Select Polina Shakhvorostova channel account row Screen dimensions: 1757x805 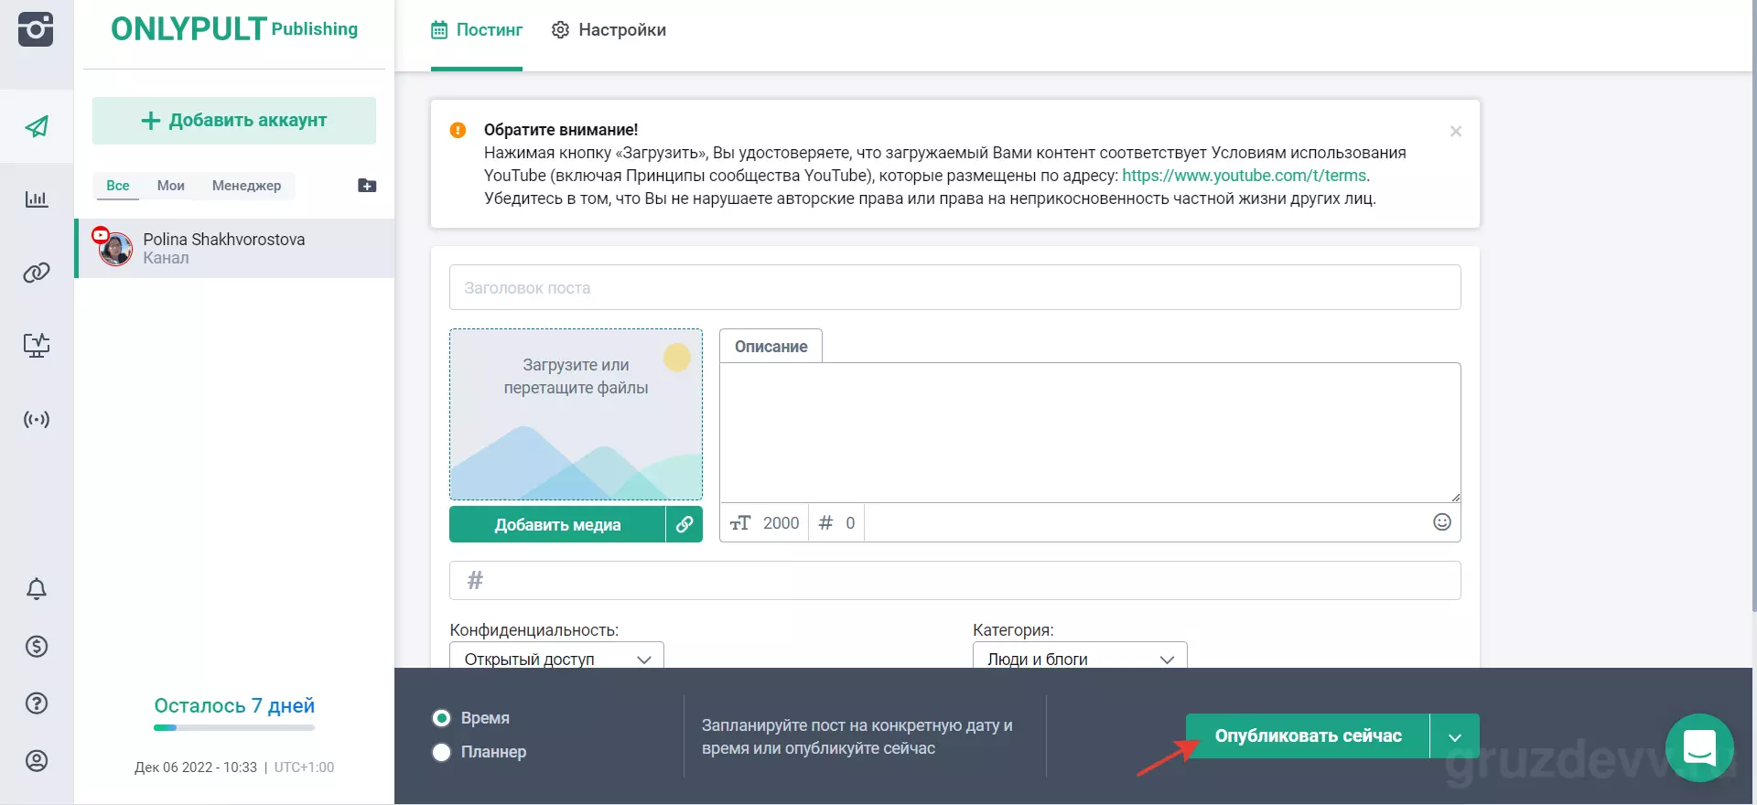pos(234,248)
